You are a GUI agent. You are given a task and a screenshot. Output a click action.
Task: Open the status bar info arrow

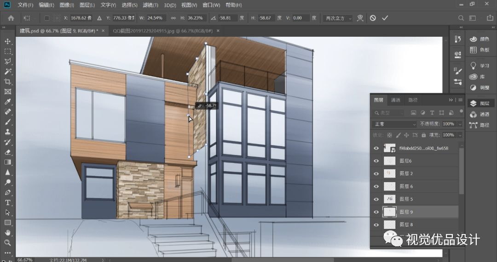coord(103,260)
